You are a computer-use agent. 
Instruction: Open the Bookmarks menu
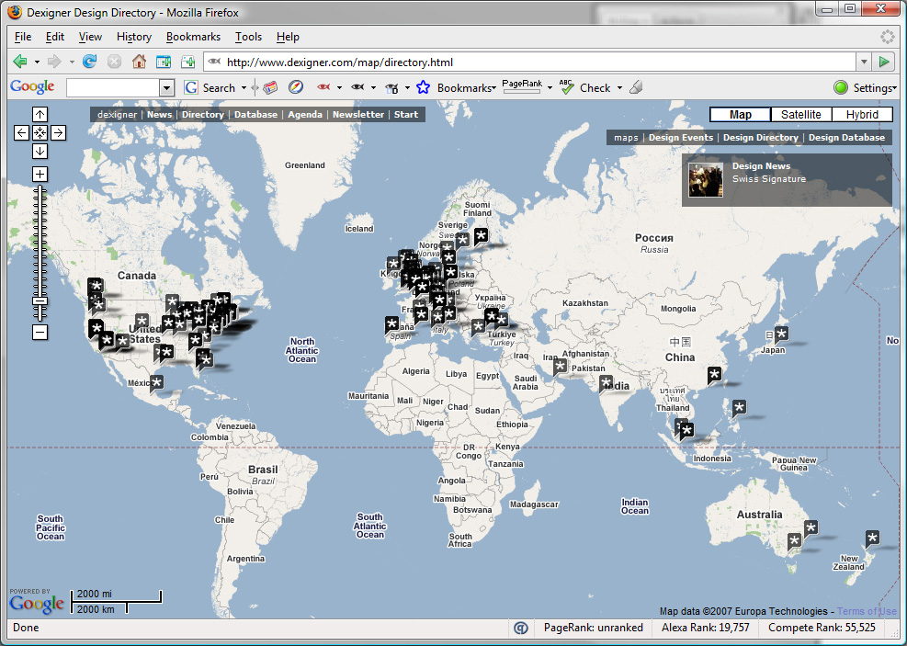pos(193,37)
